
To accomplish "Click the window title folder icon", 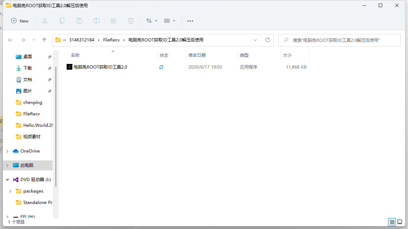I will click(9, 5).
